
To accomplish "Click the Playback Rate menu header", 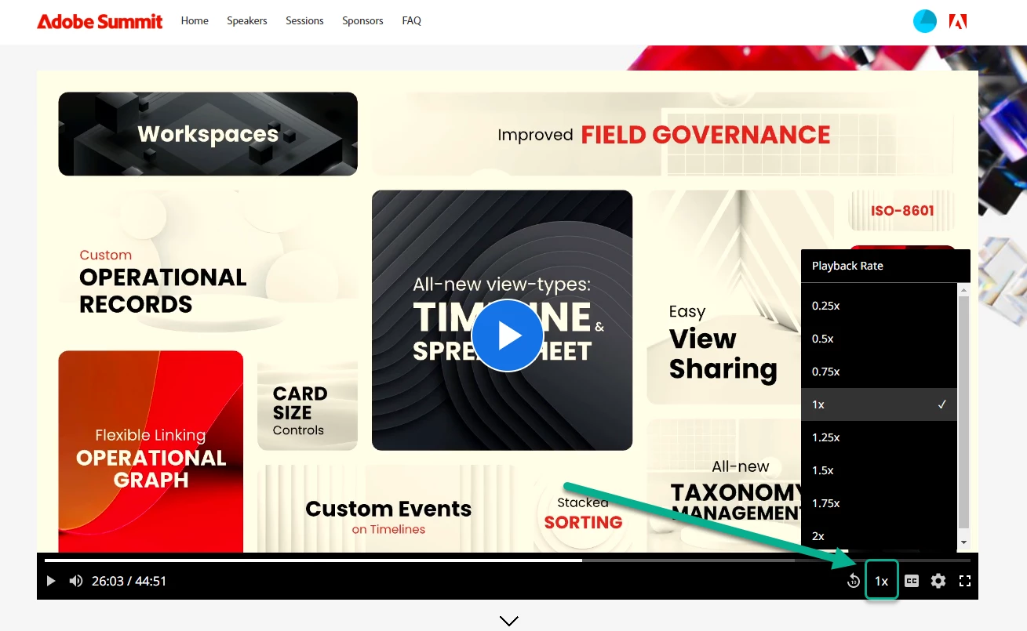I will point(885,266).
